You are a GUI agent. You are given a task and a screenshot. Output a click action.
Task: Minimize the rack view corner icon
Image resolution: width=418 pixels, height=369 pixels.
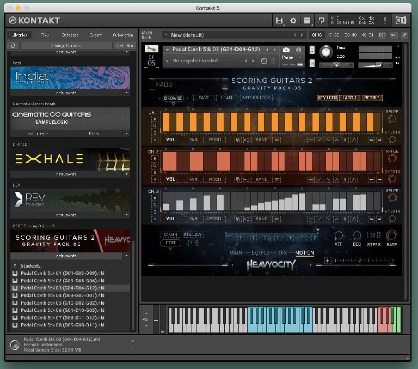coord(404,35)
